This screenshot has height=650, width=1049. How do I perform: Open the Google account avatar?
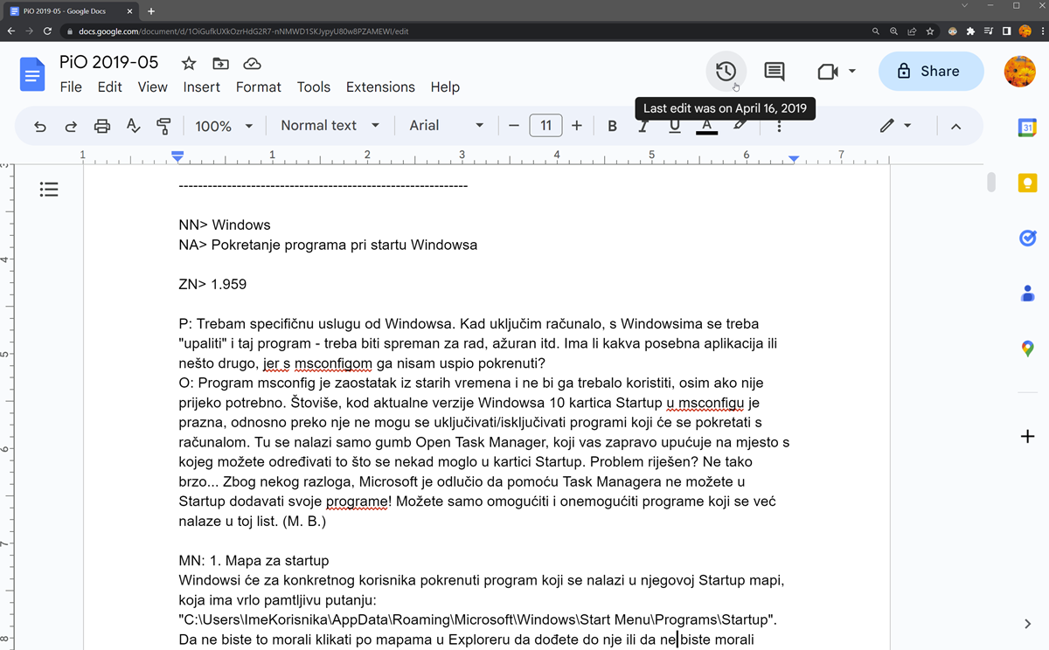tap(1019, 72)
